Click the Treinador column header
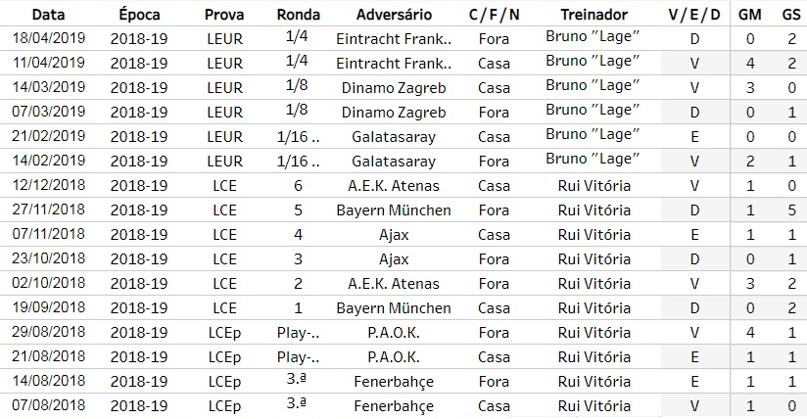The width and height of the screenshot is (807, 419). click(593, 15)
